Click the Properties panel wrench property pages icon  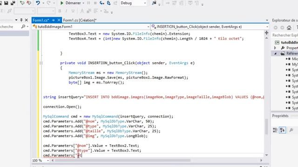(291, 130)
